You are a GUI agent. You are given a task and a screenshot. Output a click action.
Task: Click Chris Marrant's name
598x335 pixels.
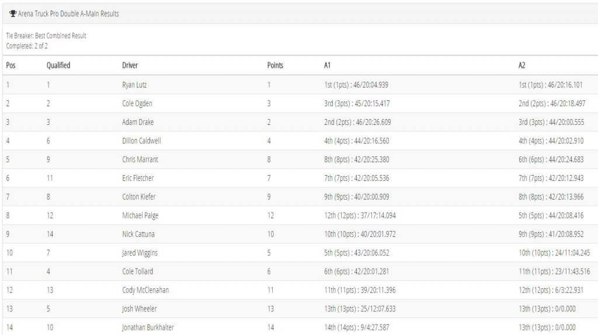click(140, 159)
